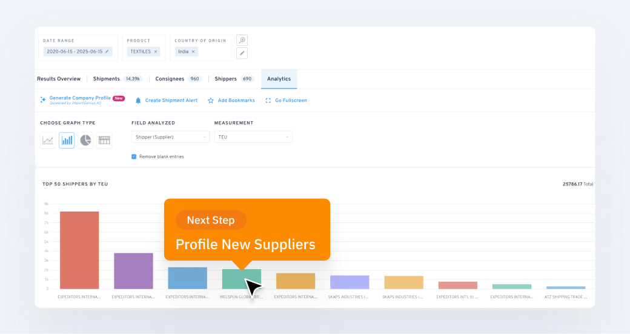The height and width of the screenshot is (334, 630).
Task: Remove the TEXTILES product filter
Action: tap(156, 52)
